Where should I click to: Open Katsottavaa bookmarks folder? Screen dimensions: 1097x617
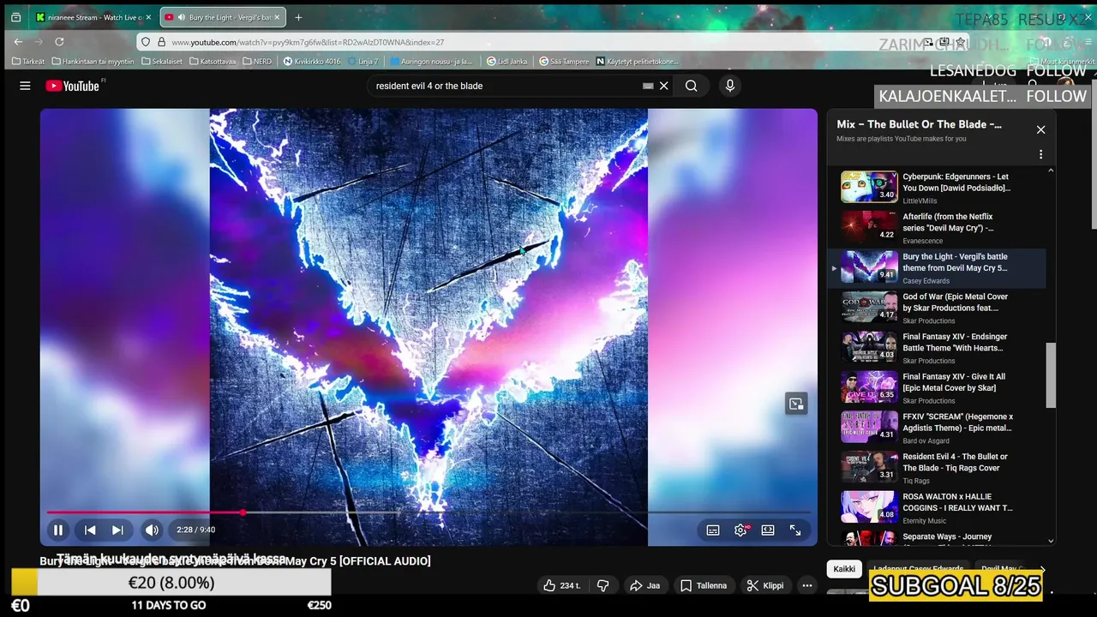(213, 62)
